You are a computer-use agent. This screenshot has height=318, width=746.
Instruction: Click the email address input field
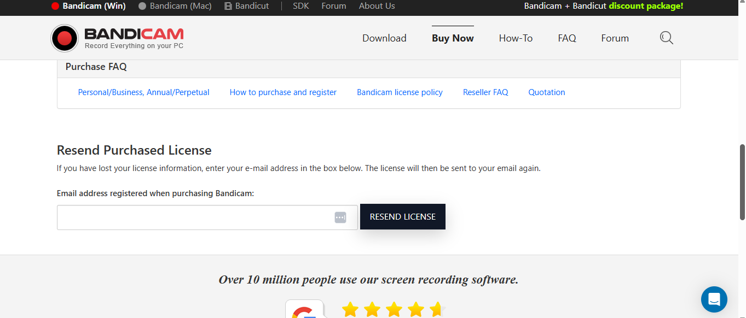194,217
